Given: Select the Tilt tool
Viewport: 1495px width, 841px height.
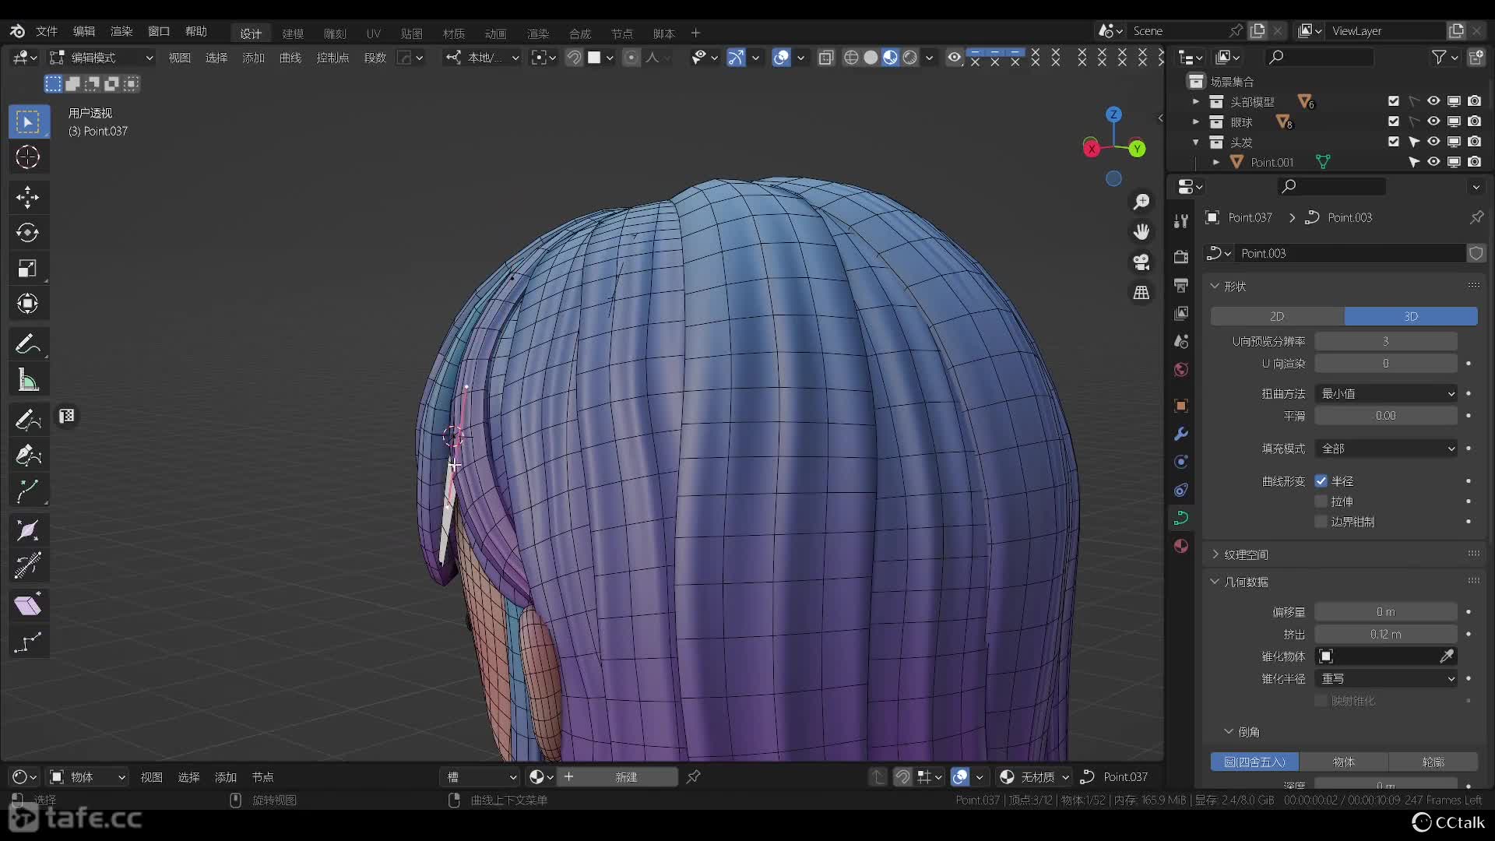Looking at the screenshot, I should pyautogui.click(x=28, y=565).
